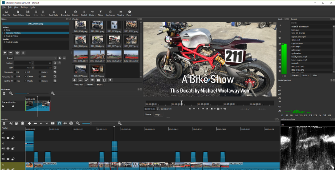
Task: Copy filters using the Filters panel copy icon
Action: coord(17,53)
